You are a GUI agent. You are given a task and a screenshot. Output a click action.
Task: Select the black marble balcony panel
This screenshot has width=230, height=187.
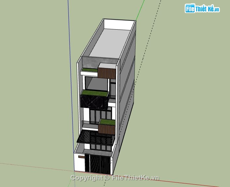(x=94, y=102)
